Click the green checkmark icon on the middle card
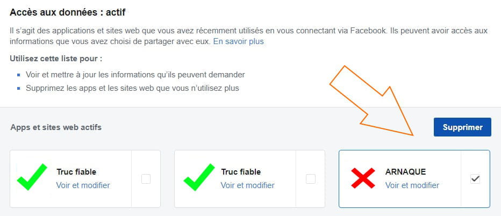Viewport: 501px width, 216px height. coord(199,177)
